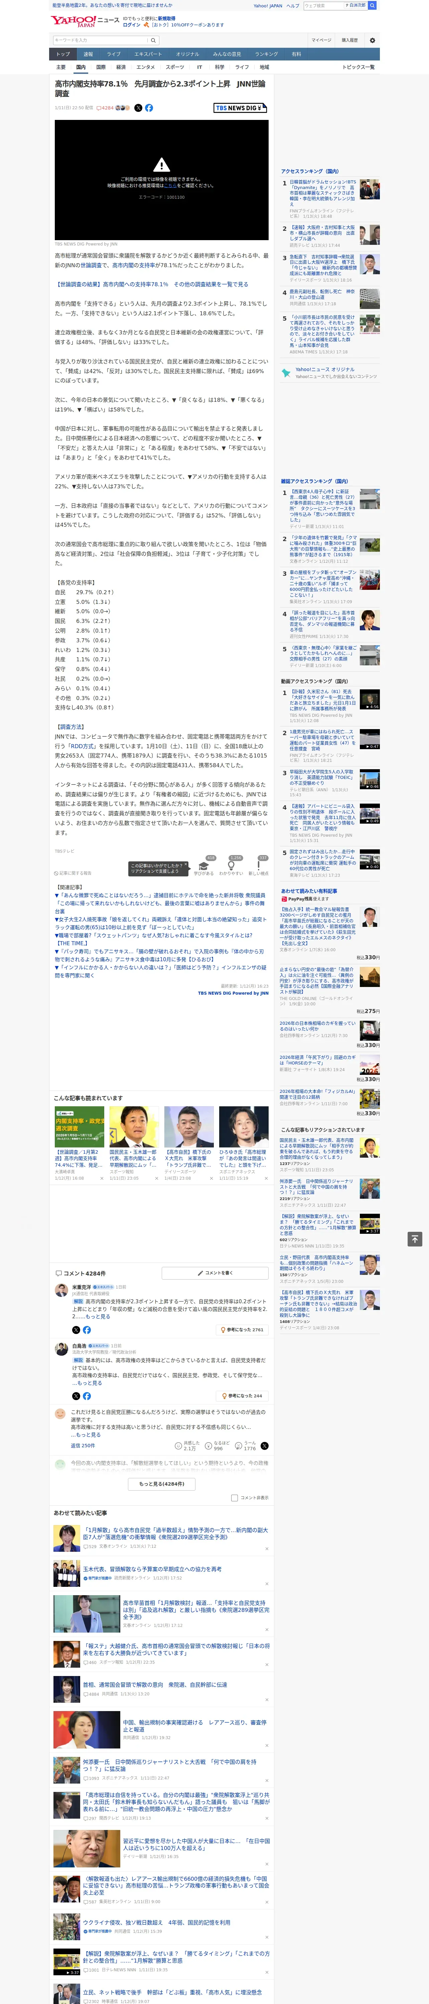Open 内閣支持率・政党支持率 recommended thumbnail
Screen dimensions: 429x2004
click(x=80, y=1127)
